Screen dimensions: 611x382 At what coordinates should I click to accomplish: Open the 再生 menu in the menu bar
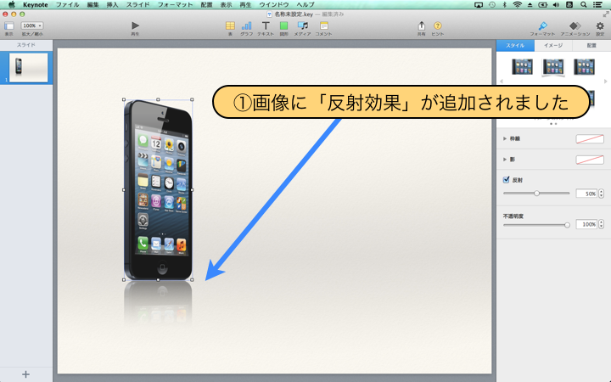point(245,5)
